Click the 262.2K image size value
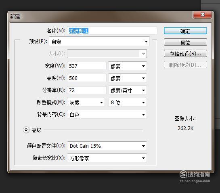This screenshot has height=193, width=220. pos(185,128)
